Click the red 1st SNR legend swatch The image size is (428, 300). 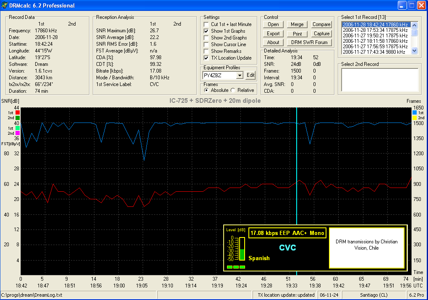click(17, 113)
